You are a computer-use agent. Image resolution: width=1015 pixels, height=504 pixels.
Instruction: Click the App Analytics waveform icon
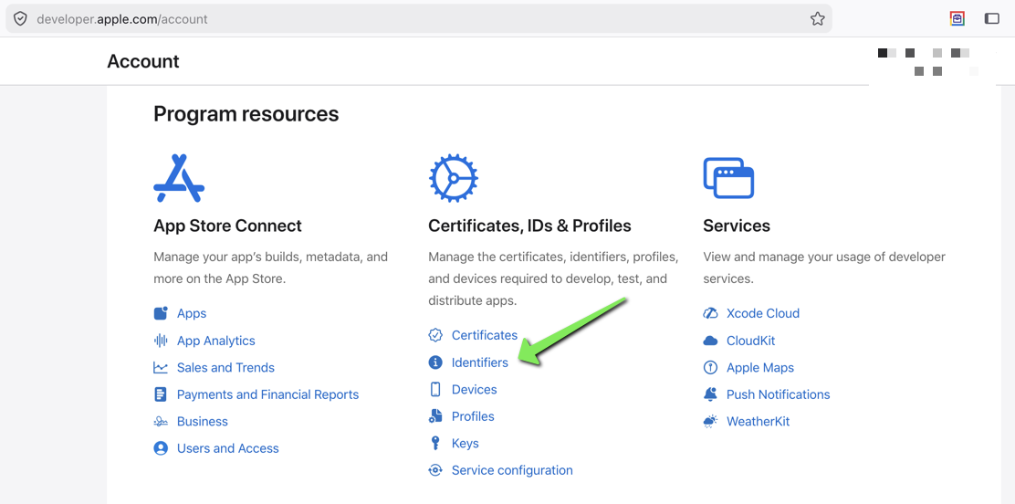161,341
